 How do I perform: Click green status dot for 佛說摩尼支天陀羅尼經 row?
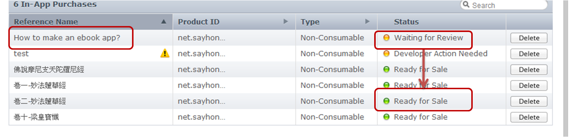[x=386, y=70]
